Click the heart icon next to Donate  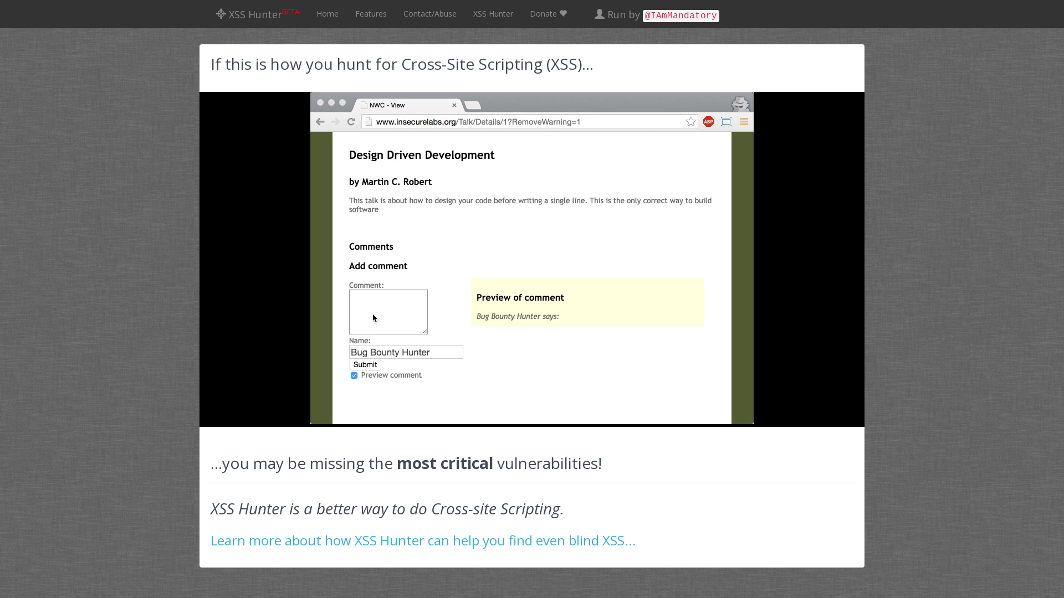pos(563,14)
